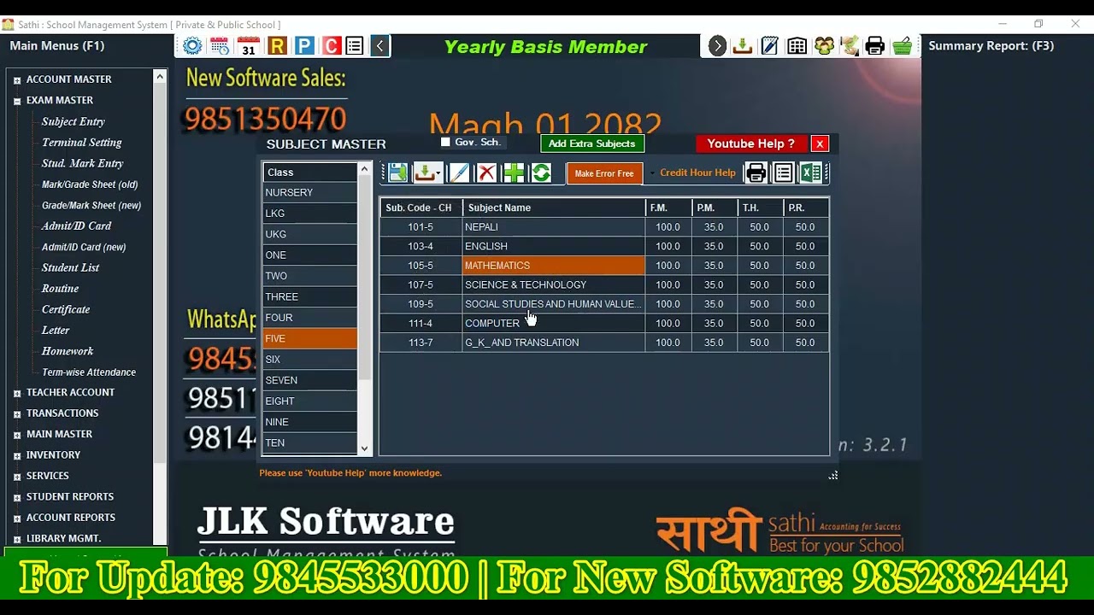
Task: Open Subject Entry menu item
Action: 73,121
